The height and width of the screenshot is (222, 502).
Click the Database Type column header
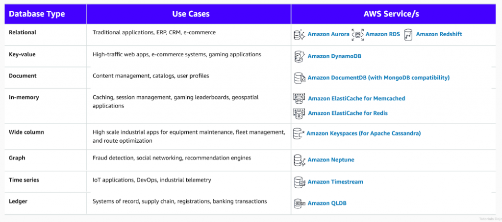tap(37, 14)
